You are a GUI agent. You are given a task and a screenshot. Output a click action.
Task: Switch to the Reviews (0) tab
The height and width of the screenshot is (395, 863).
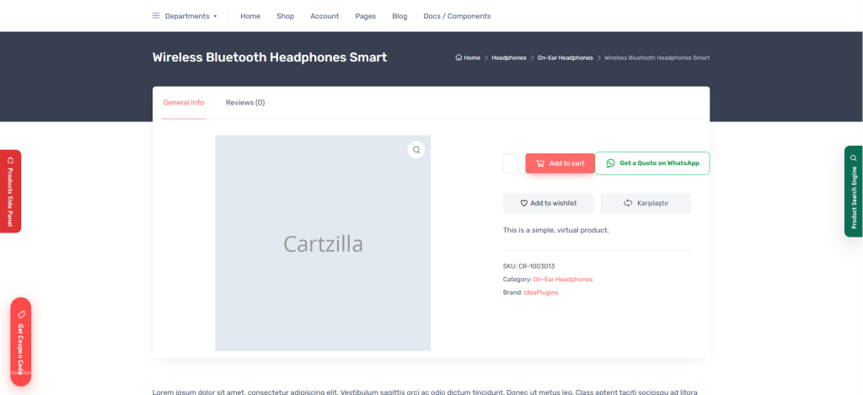(245, 103)
